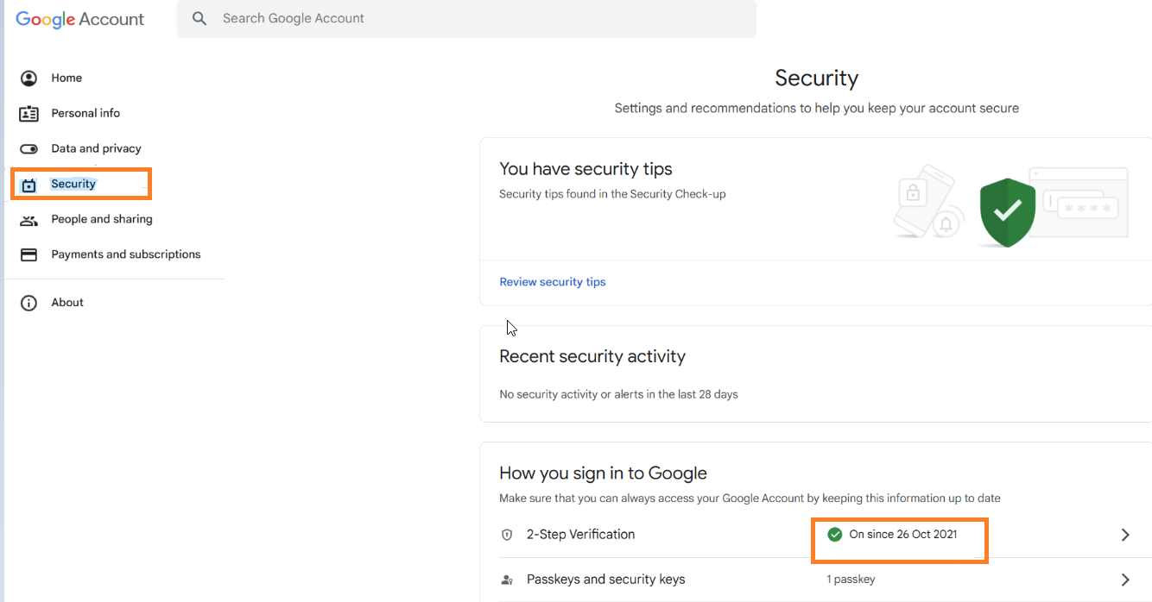Select People and sharing in sidebar
Viewport: 1152px width, 602px height.
102,220
